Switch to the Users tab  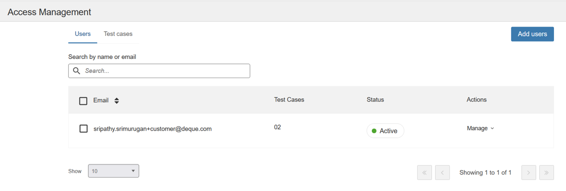pyautogui.click(x=82, y=34)
